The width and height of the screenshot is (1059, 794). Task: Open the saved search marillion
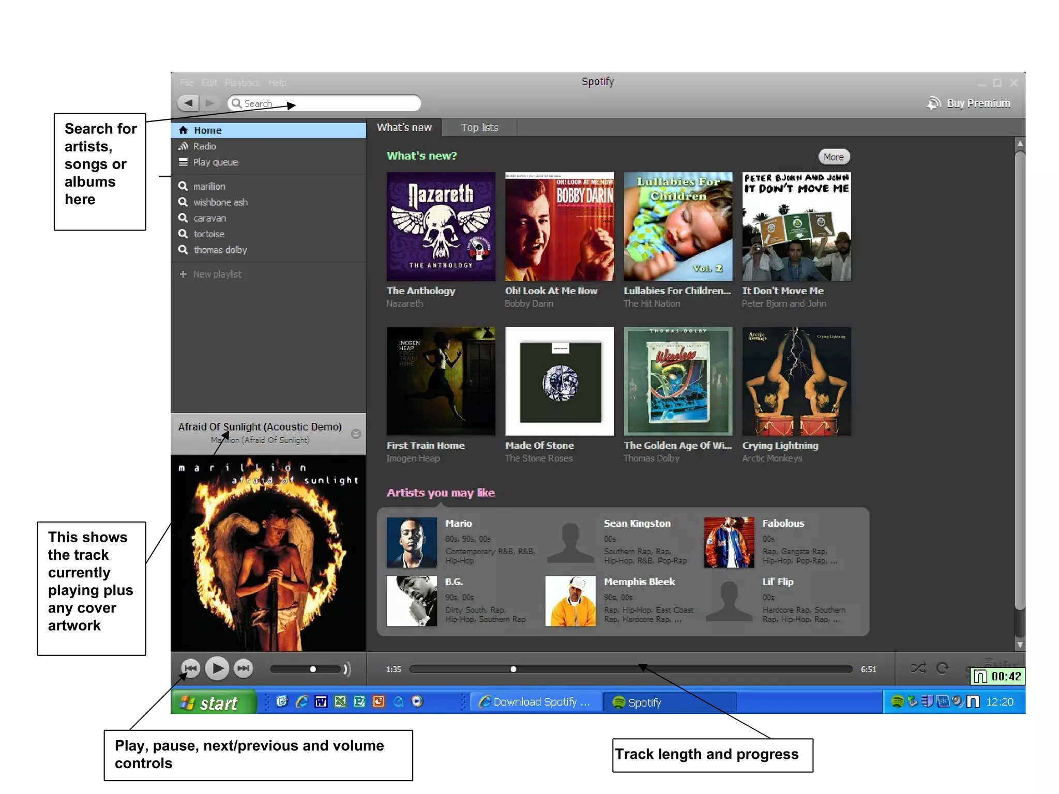tap(268, 186)
